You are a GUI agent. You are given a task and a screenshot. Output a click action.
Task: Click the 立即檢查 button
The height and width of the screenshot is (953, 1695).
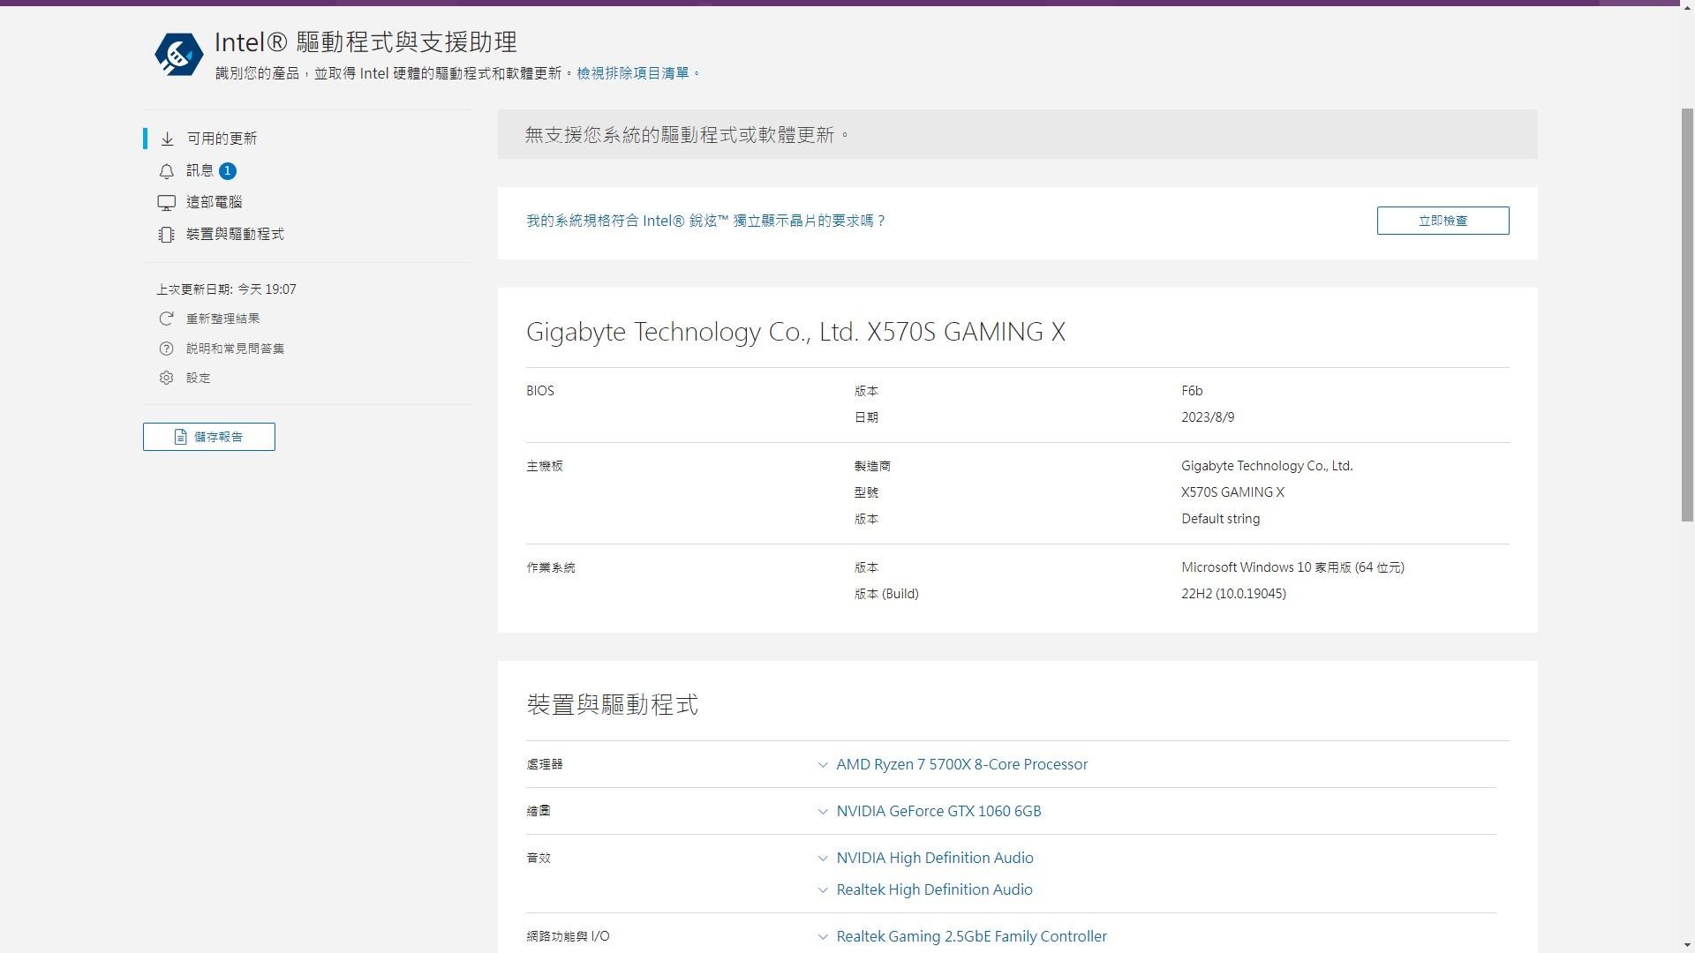(x=1443, y=221)
